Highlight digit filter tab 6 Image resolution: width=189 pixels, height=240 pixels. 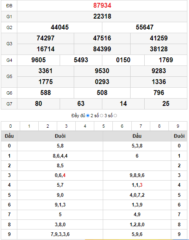(x=122, y=126)
